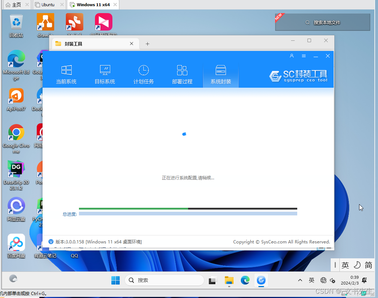Open the notification bell icon

click(365, 280)
